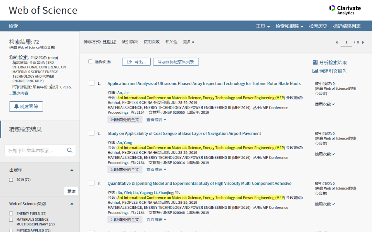372x232 pixels.
Task: Click the search magnifier icon in refine box
Action: [69, 150]
